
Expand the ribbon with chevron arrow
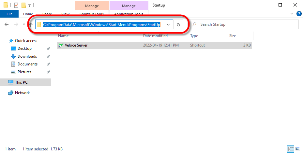292,14
